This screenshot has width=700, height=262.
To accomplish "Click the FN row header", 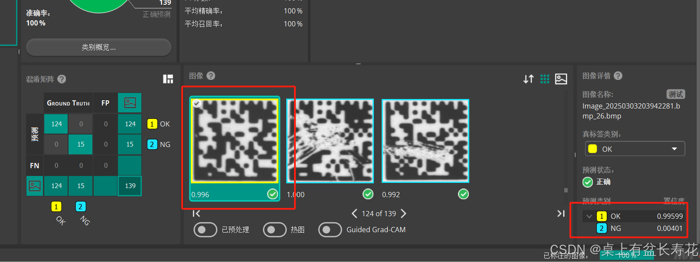I will pyautogui.click(x=35, y=166).
